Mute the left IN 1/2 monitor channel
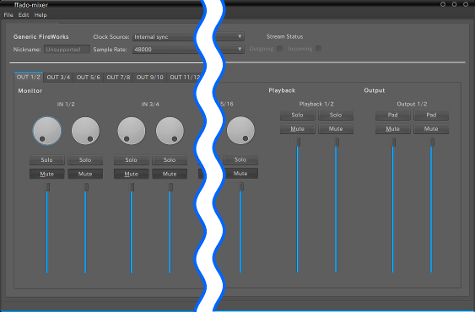 pos(47,174)
